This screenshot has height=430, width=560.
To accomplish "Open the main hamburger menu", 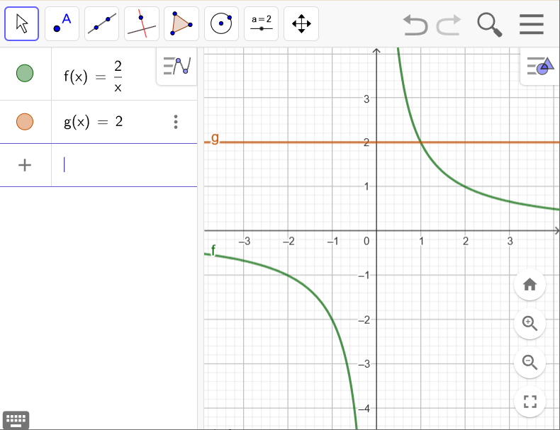I will point(531,25).
